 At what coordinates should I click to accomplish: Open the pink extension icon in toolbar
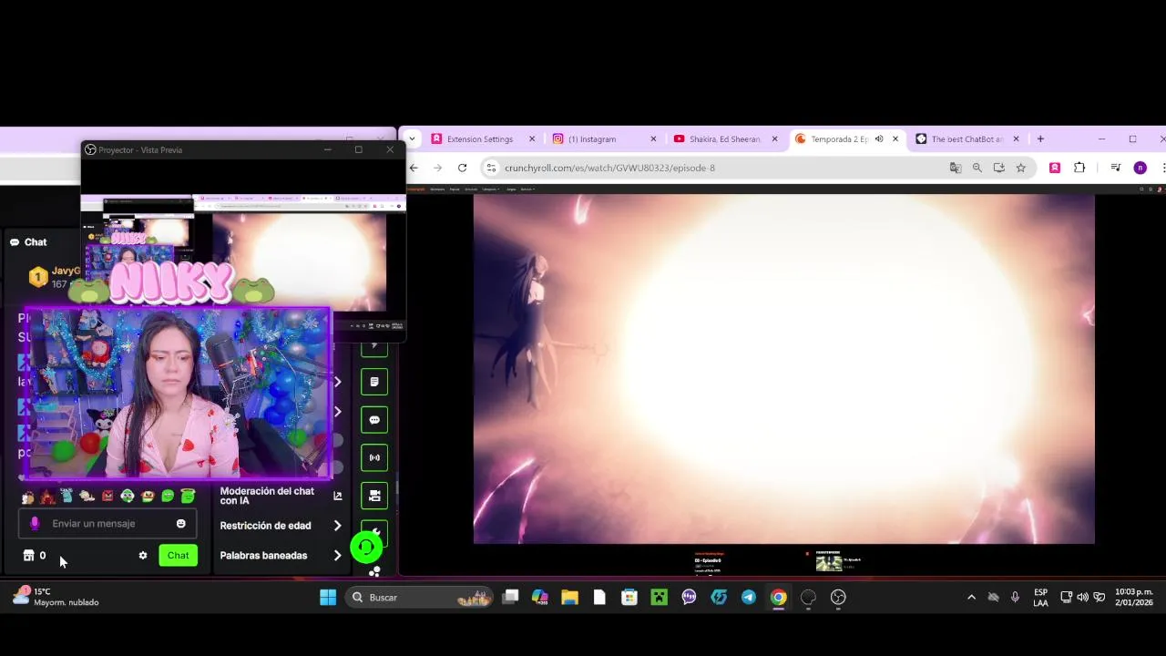(x=1055, y=168)
